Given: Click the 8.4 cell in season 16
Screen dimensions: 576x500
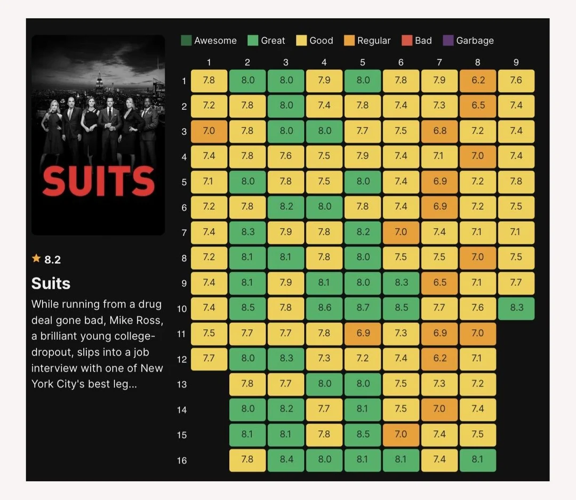Looking at the screenshot, I should pyautogui.click(x=286, y=459).
